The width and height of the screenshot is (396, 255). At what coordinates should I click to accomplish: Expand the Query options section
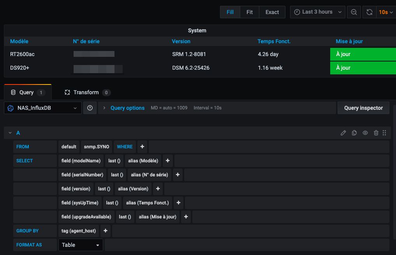coord(127,108)
